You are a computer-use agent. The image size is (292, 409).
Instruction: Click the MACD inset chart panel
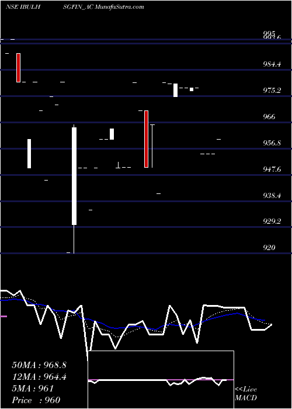click(x=161, y=380)
